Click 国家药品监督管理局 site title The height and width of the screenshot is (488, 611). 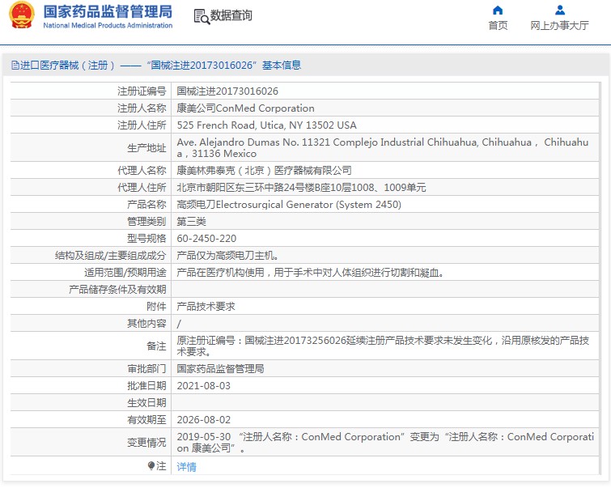click(x=108, y=11)
